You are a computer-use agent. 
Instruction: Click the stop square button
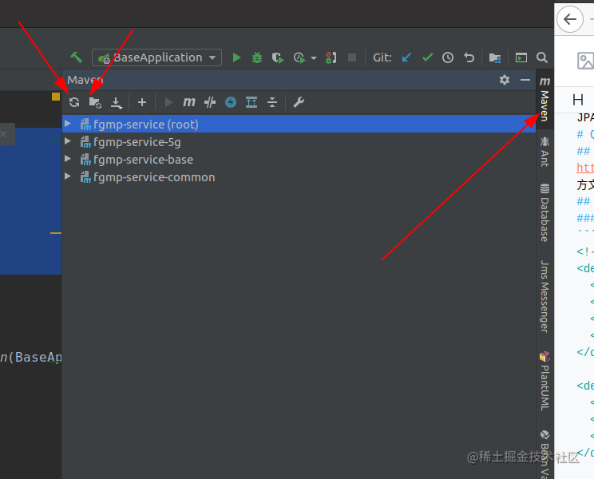point(352,57)
